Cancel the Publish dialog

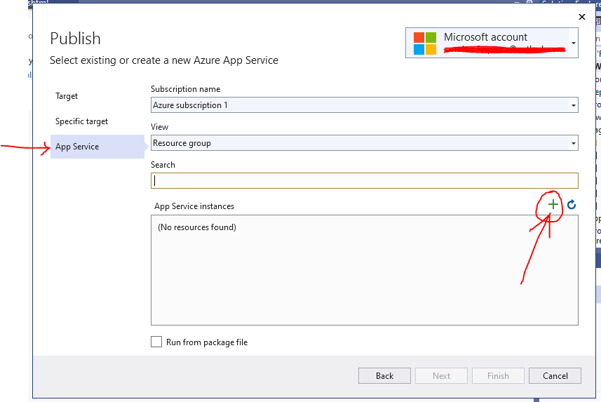pos(555,376)
